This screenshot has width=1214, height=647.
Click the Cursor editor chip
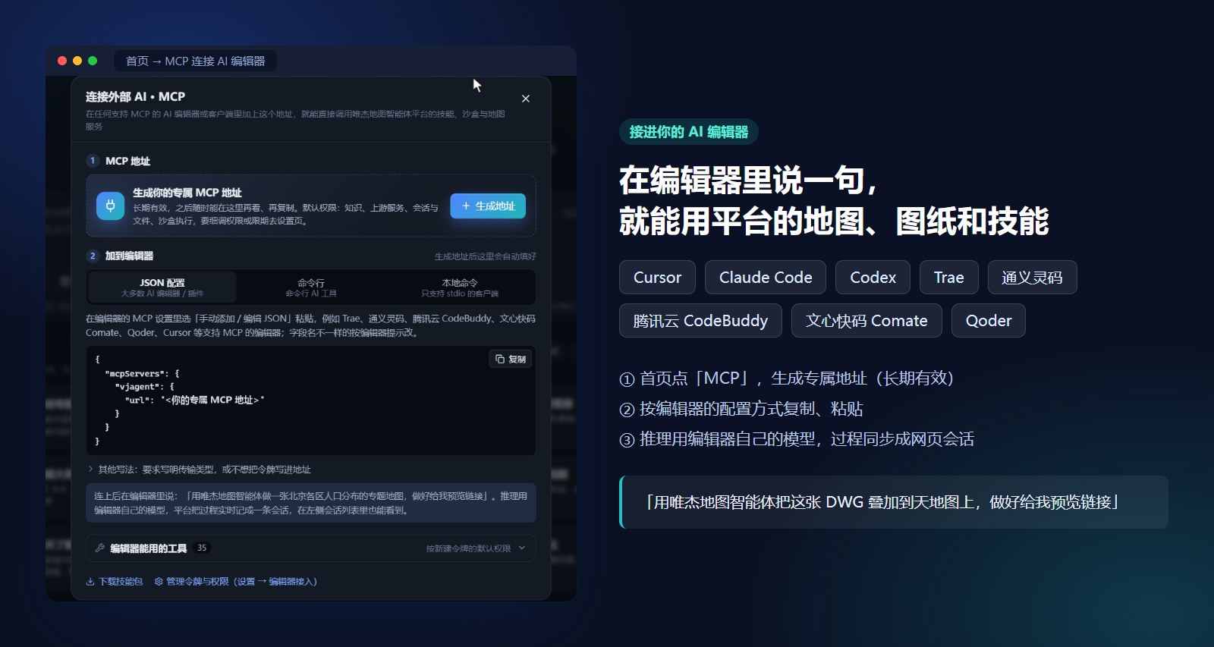click(x=657, y=278)
